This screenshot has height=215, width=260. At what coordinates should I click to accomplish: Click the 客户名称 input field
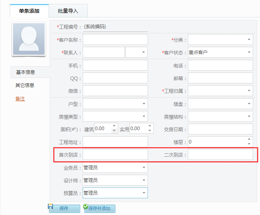coord(115,40)
